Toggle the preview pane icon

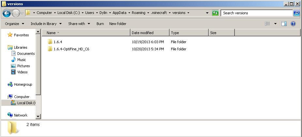tap(284, 24)
